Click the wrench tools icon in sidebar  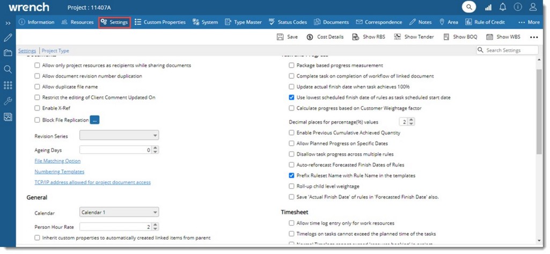[x=8, y=101]
